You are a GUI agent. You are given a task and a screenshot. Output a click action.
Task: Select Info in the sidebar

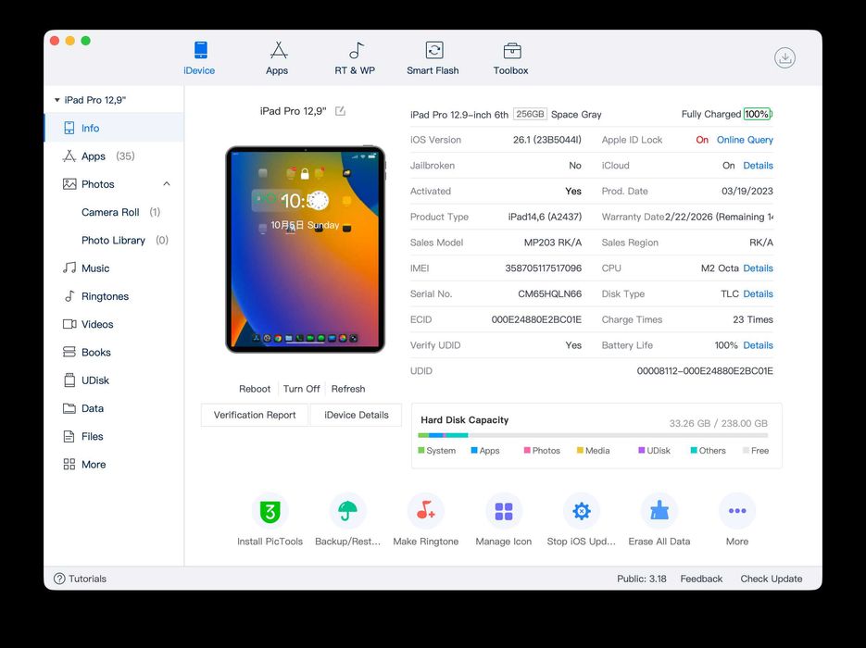(x=114, y=128)
